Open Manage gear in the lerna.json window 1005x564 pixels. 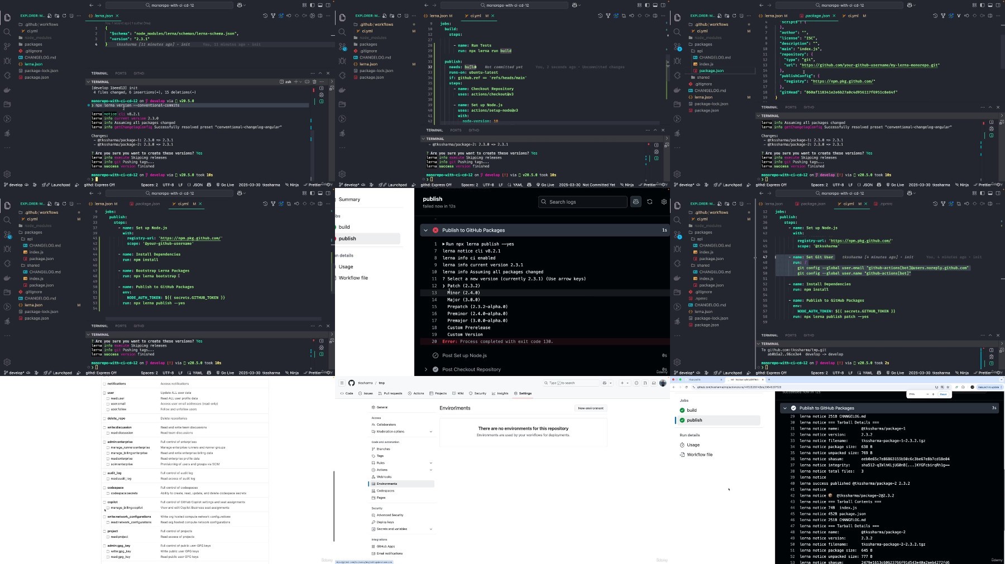click(7, 174)
